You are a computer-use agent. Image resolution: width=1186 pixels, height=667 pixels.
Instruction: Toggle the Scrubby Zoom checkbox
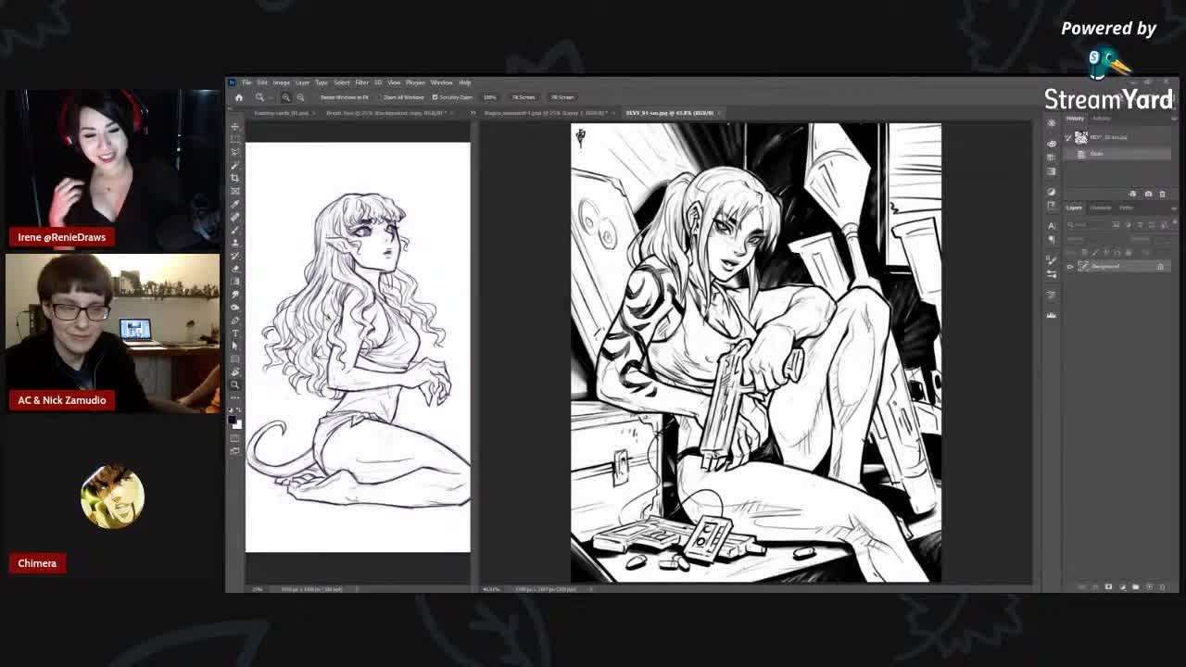coord(435,97)
